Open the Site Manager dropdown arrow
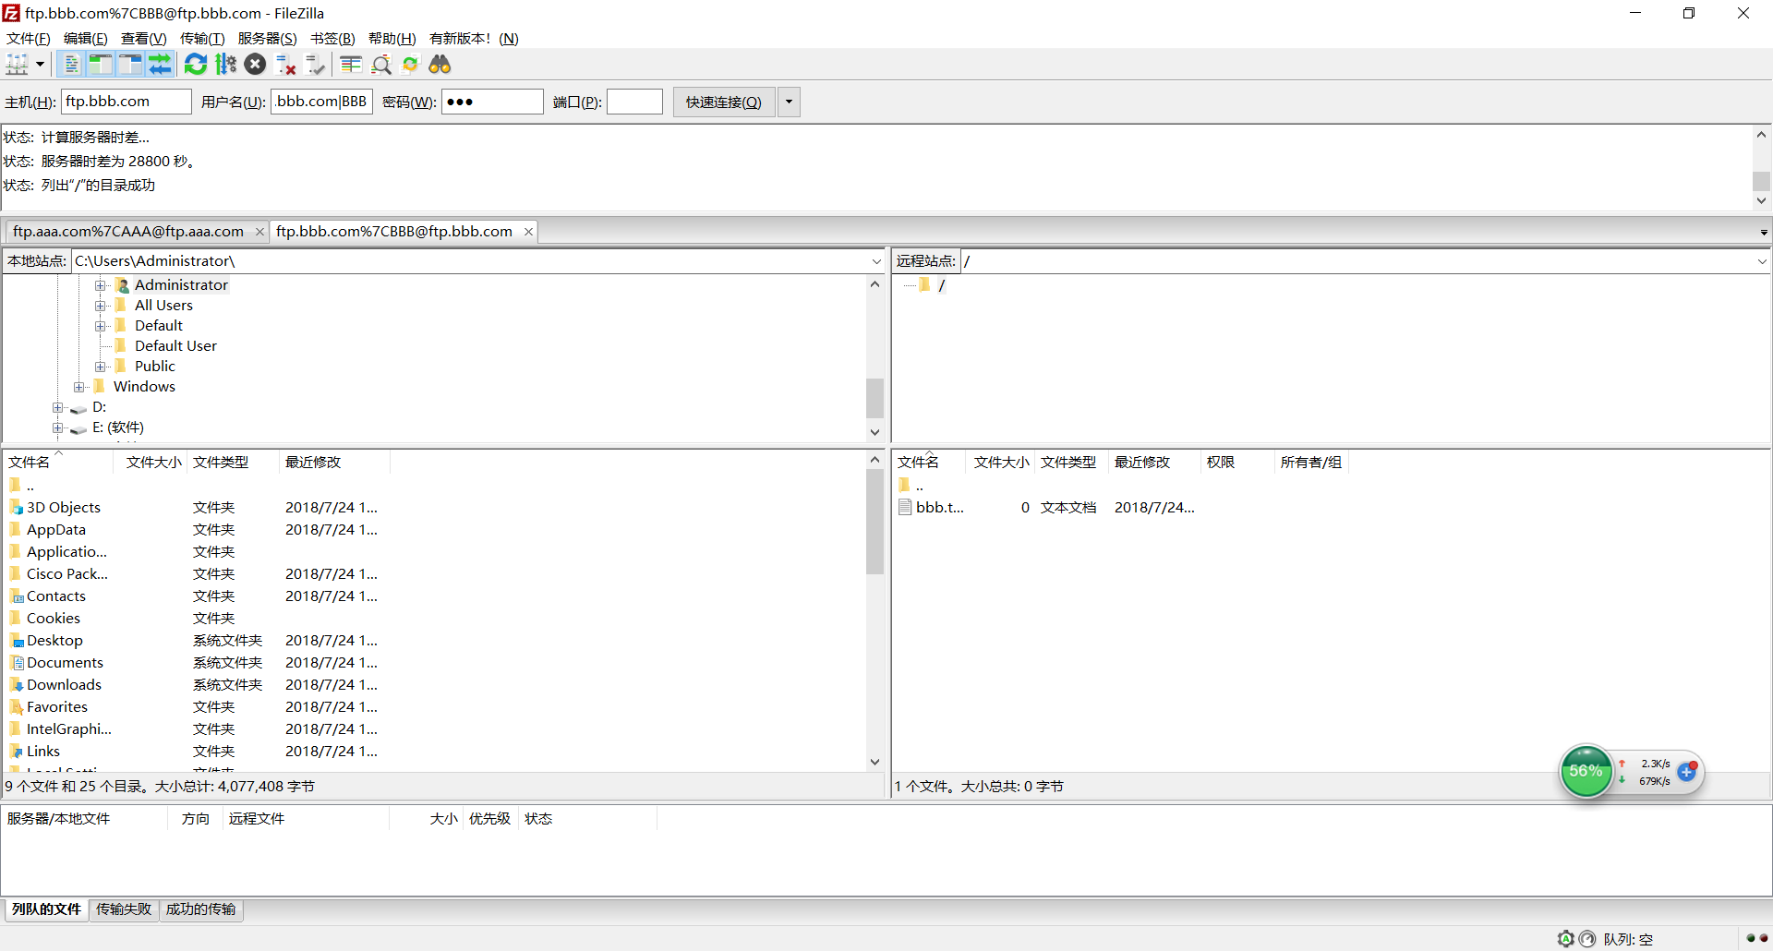Viewport: 1773px width, 951px height. point(40,65)
